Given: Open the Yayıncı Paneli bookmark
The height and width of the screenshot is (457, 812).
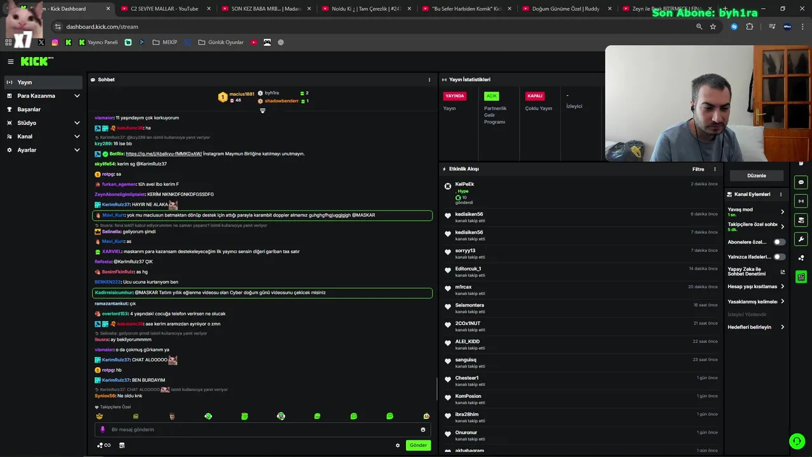Looking at the screenshot, I should [98, 43].
